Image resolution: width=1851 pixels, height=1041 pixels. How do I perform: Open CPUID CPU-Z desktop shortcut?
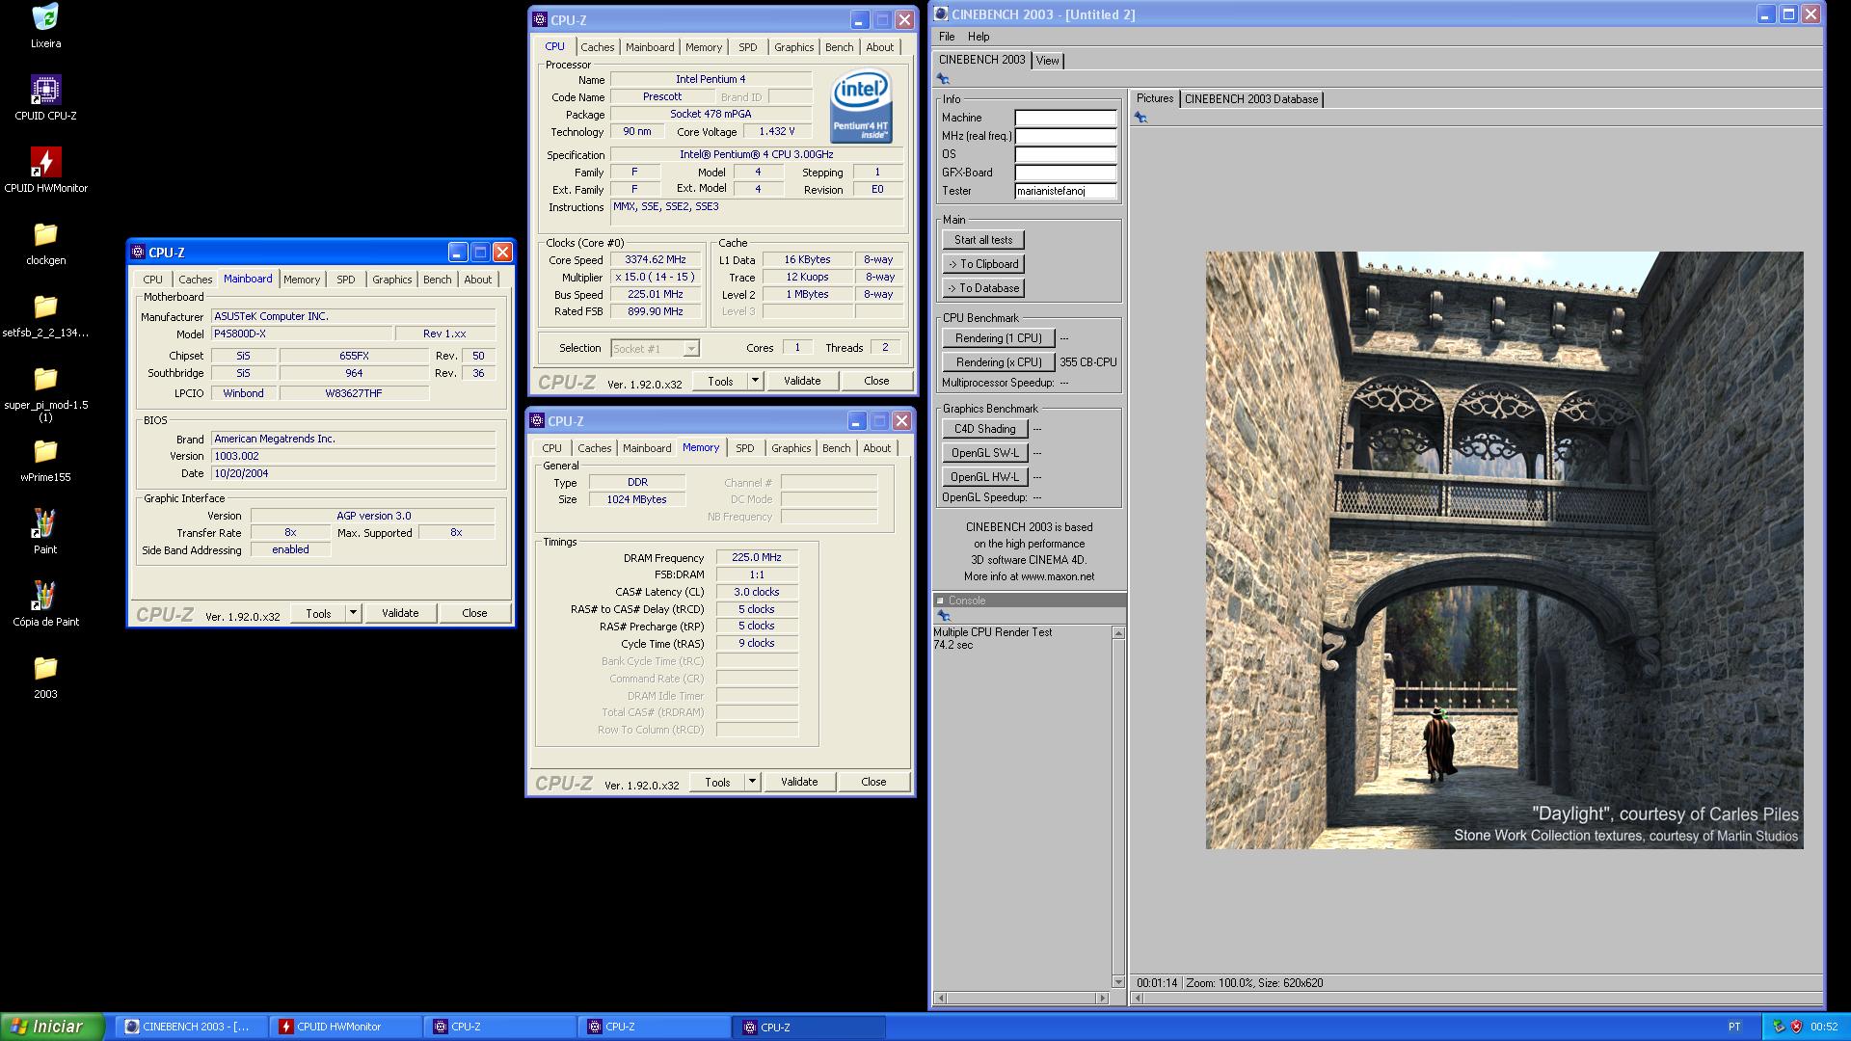(x=45, y=90)
